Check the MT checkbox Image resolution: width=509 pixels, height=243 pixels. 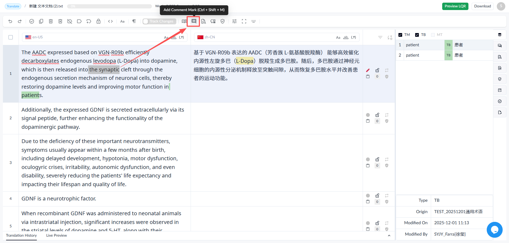[433, 35]
